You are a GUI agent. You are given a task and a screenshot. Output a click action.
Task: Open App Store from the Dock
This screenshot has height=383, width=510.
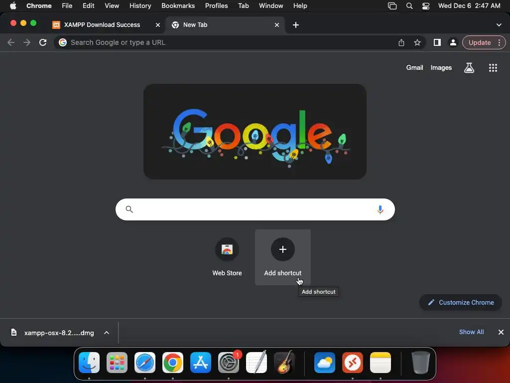pyautogui.click(x=201, y=363)
